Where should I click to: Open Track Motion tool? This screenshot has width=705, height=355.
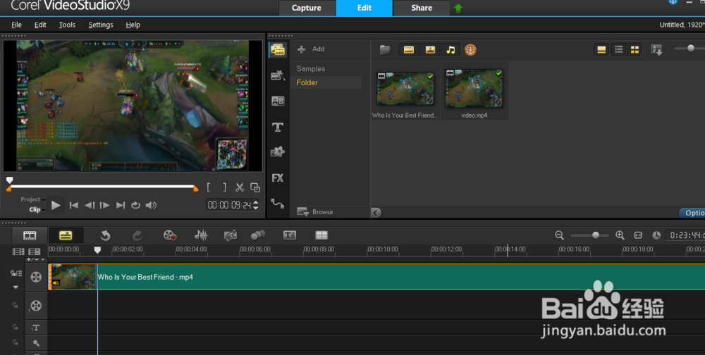point(257,235)
